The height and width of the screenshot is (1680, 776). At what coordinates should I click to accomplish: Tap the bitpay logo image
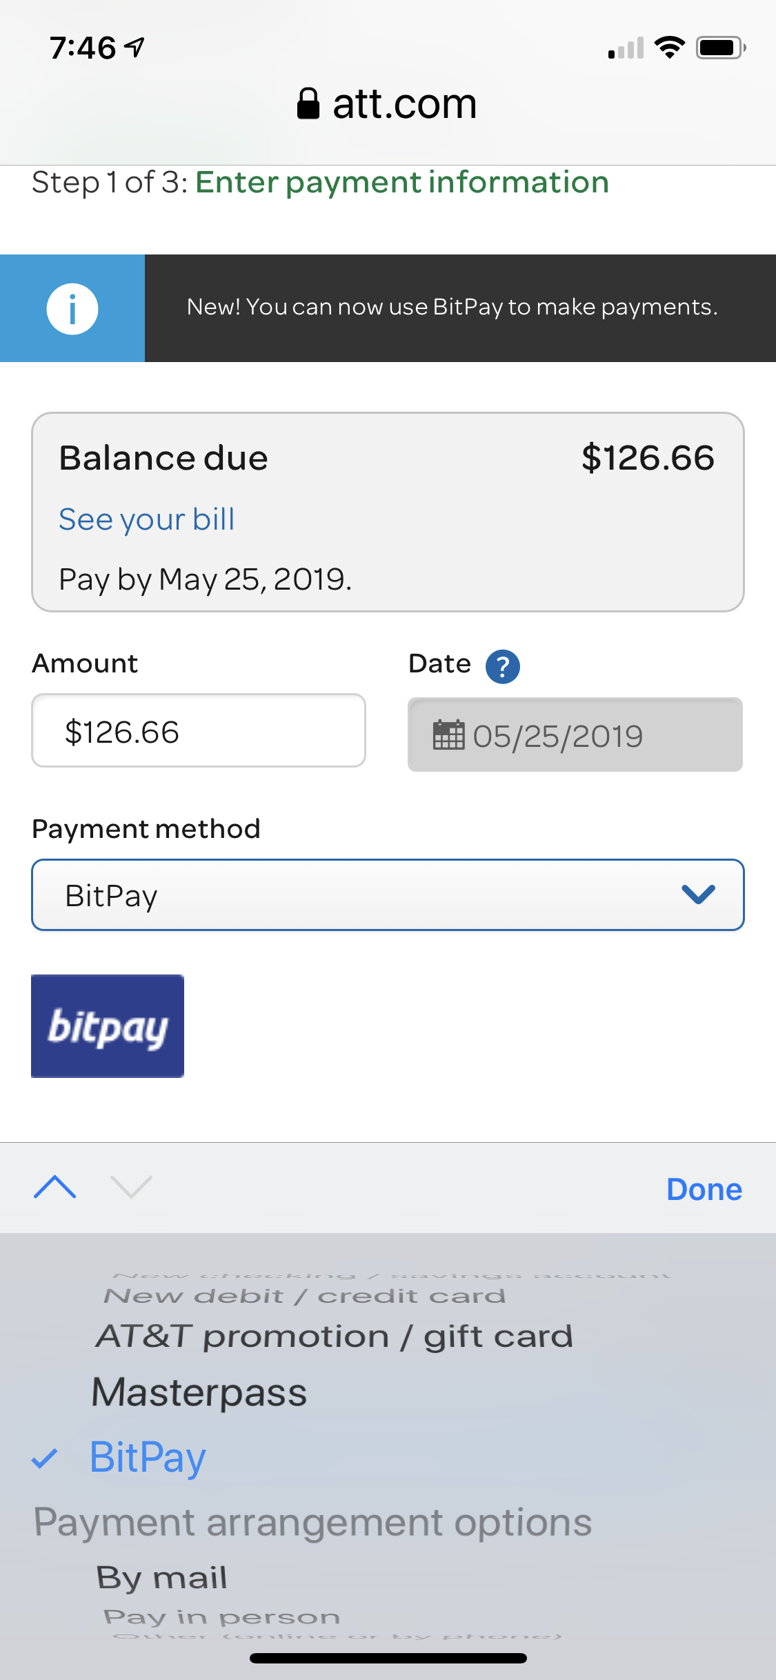tap(108, 1026)
